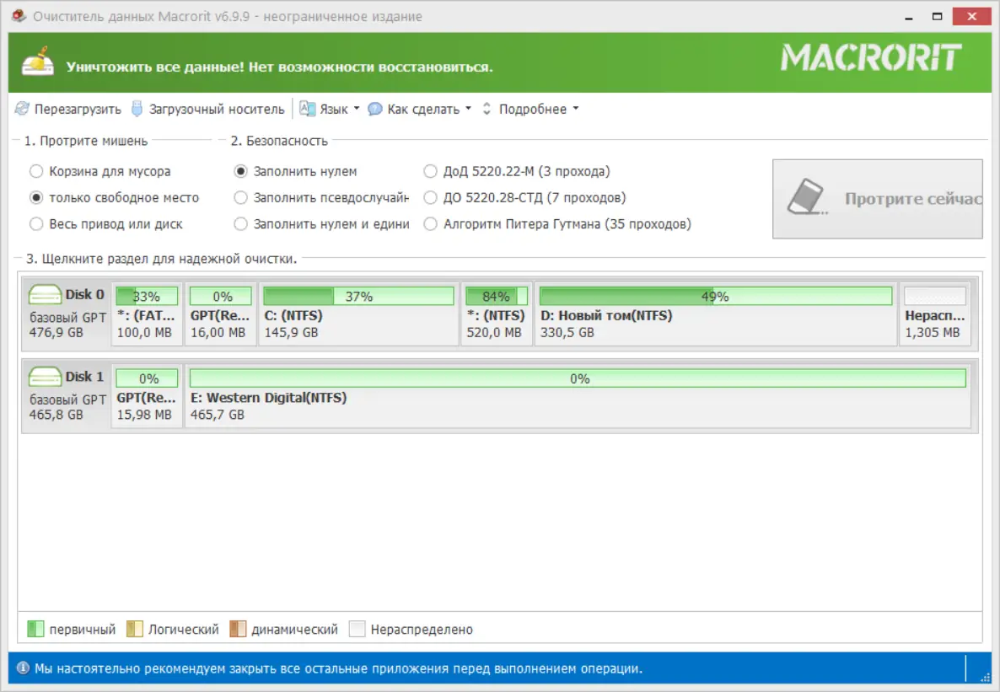Click the 33% usage bar of the 100,0 MB FAT partition
Image resolution: width=1000 pixels, height=692 pixels.
click(x=147, y=296)
